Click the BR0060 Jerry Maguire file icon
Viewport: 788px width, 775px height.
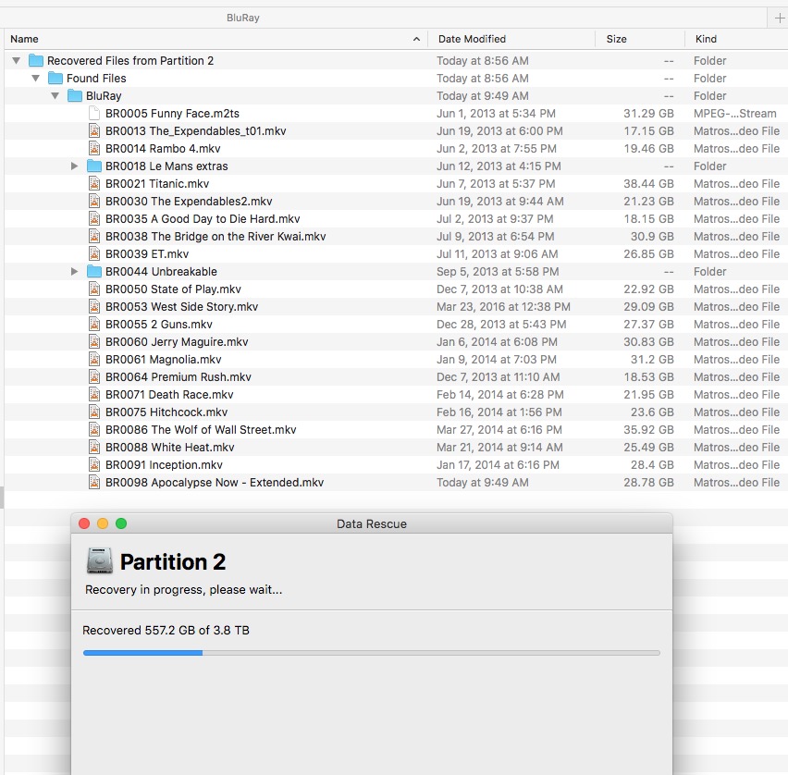tap(94, 342)
